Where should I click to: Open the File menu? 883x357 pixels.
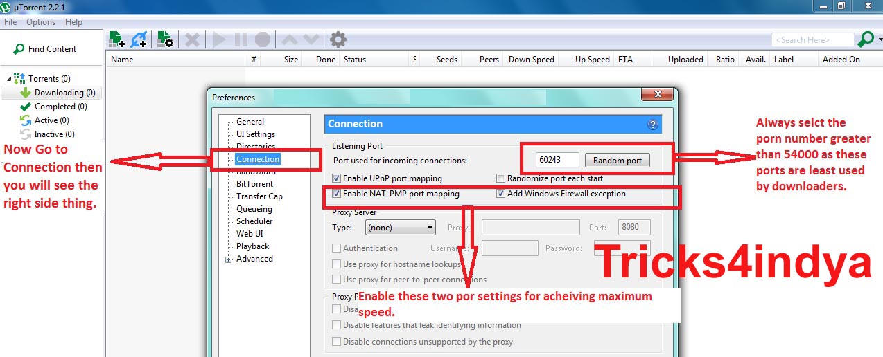point(10,22)
